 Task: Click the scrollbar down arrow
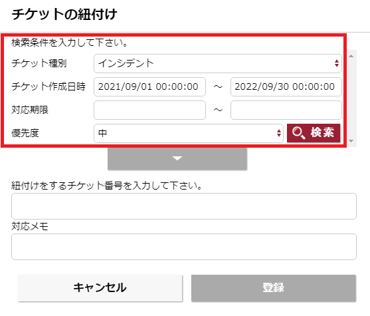pos(351,141)
